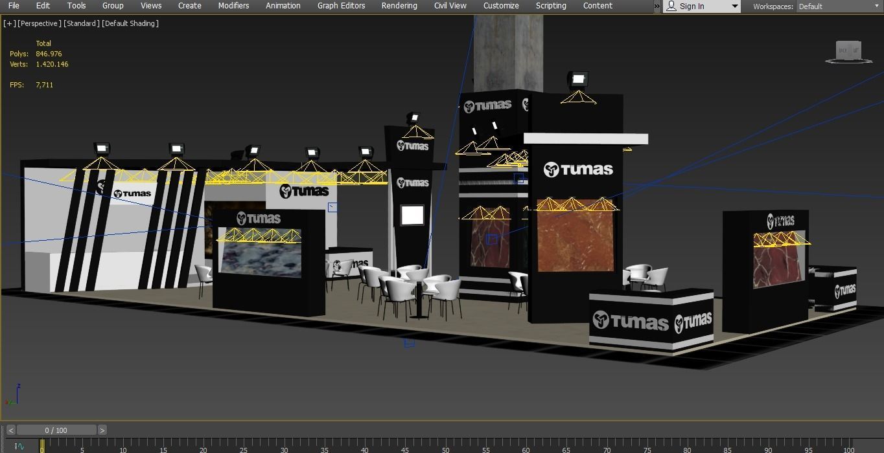Open the [+] viewport general menu
The image size is (884, 453).
10,23
